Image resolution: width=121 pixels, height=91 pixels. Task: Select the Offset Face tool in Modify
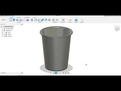[x=46, y=20]
